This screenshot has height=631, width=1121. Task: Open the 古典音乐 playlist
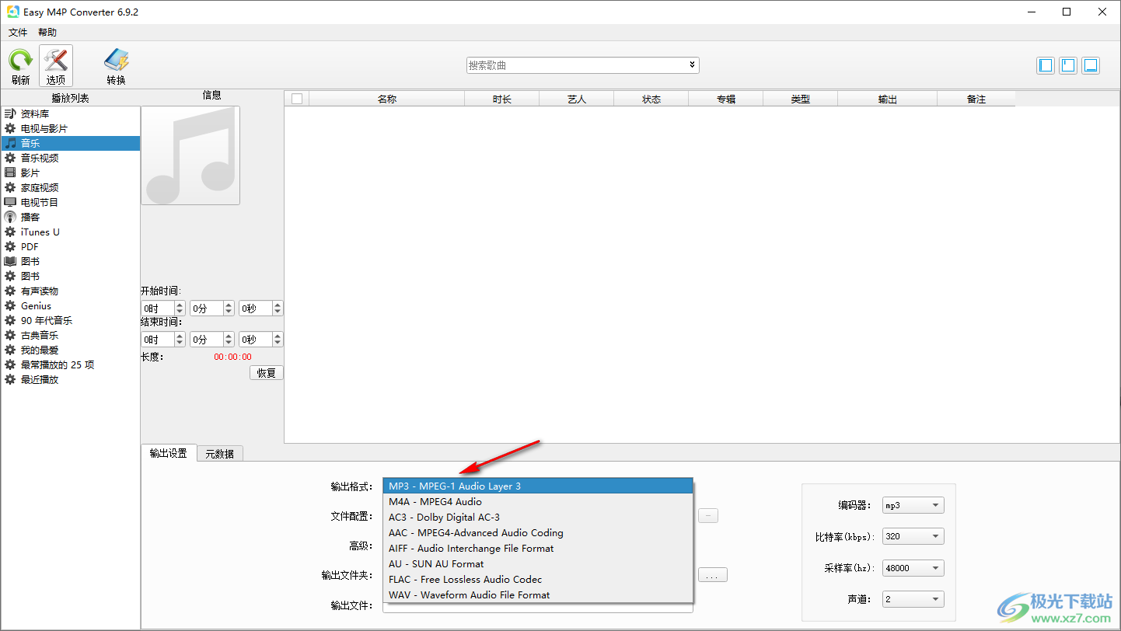[70, 335]
